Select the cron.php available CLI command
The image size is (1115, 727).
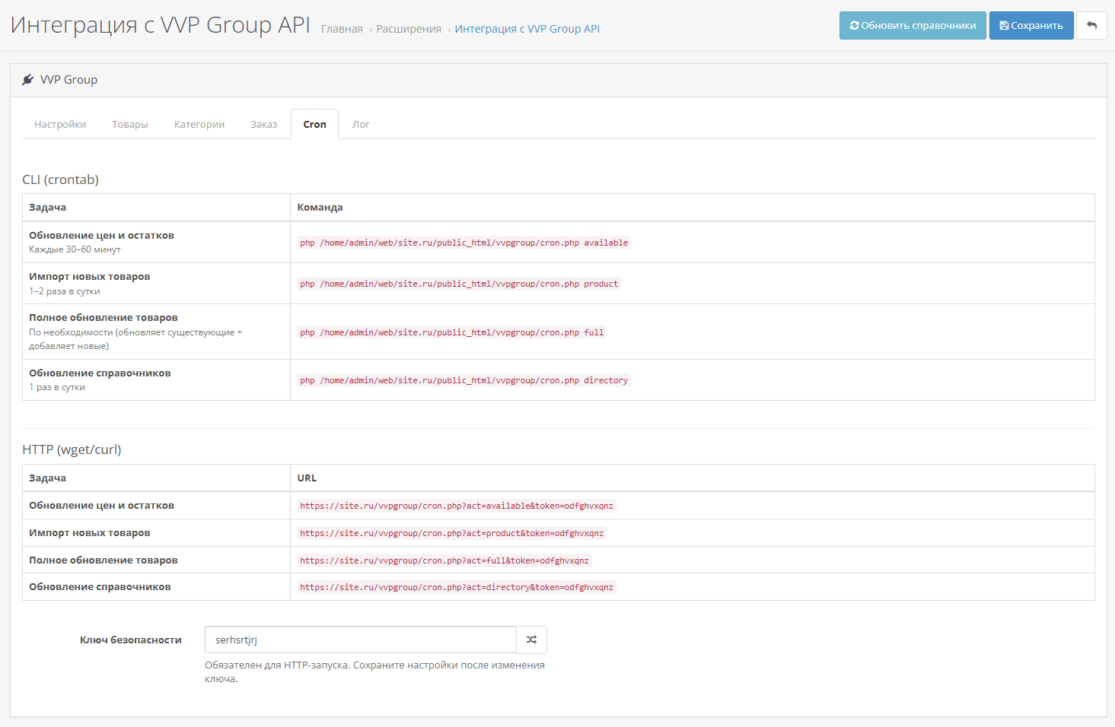(464, 243)
